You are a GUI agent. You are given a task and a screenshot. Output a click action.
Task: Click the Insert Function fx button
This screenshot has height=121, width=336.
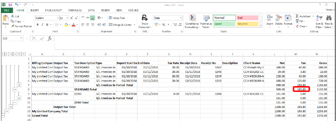click(49, 39)
